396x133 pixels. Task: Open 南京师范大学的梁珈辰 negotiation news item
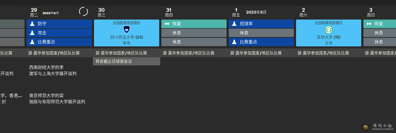coord(57,99)
